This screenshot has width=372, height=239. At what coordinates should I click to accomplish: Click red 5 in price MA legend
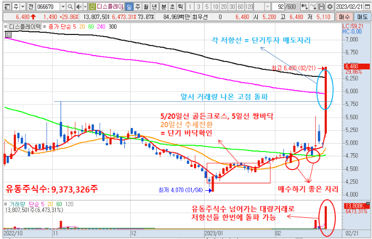pyautogui.click(x=74, y=26)
